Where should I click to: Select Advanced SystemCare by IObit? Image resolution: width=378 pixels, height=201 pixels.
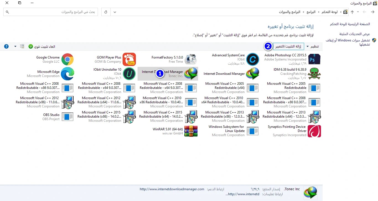229,59
